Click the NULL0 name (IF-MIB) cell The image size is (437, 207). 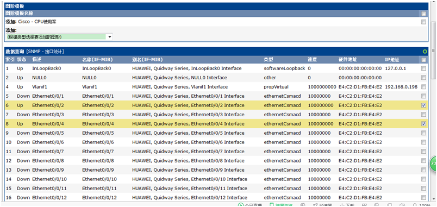point(90,78)
